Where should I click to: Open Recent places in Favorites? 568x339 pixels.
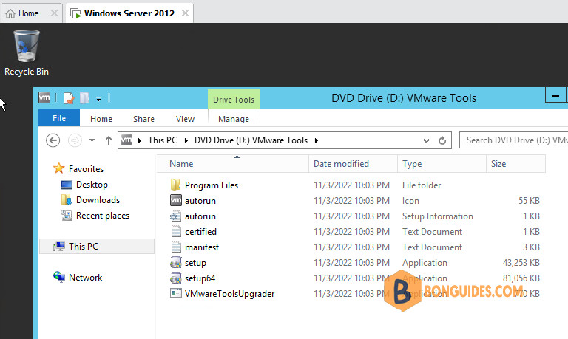click(103, 216)
